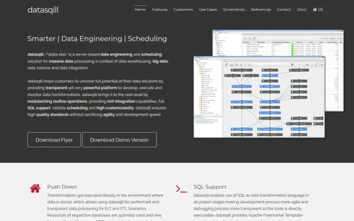Viewport: 354px width, 221px height.
Task: Open the Customers menu item
Action: tap(183, 9)
